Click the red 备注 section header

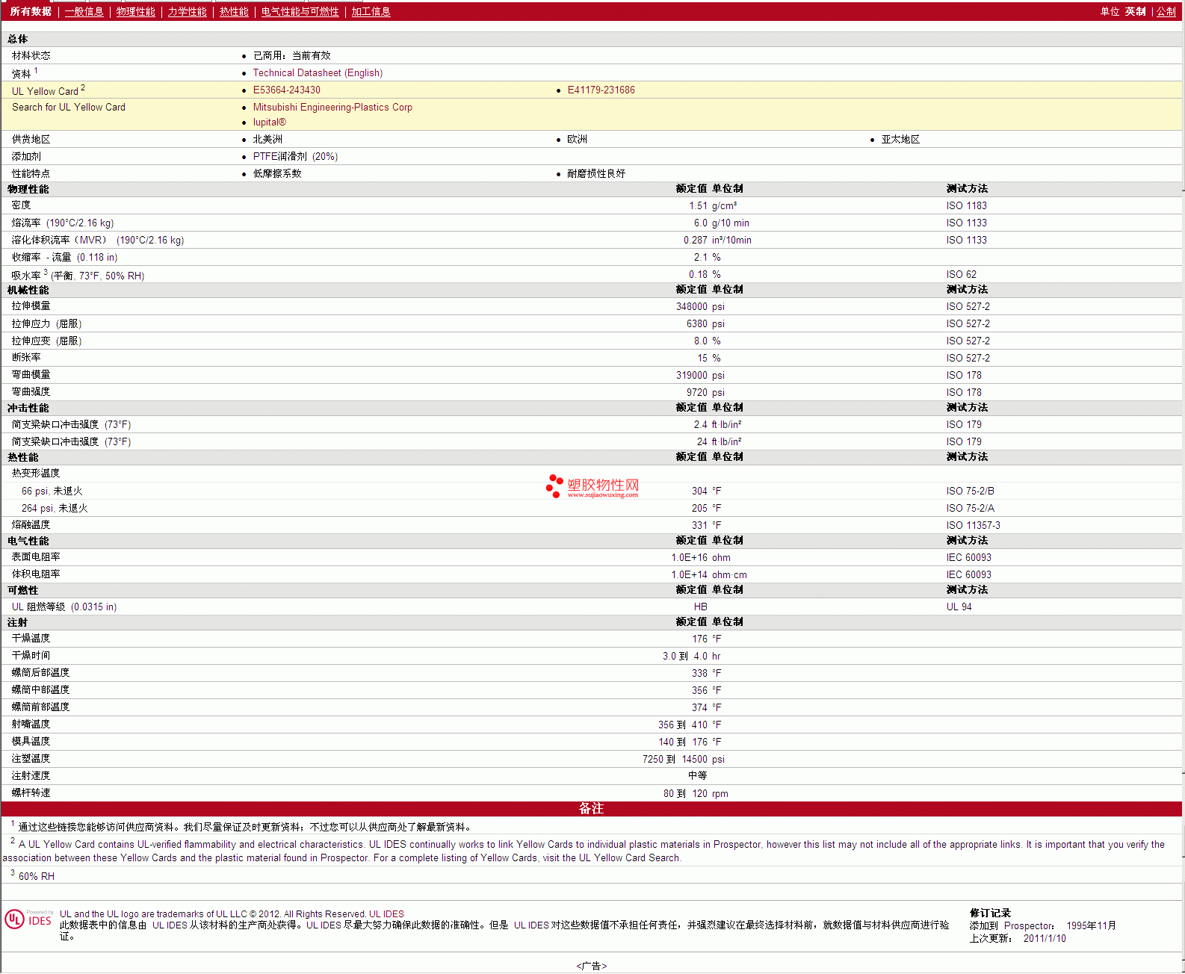(591, 809)
